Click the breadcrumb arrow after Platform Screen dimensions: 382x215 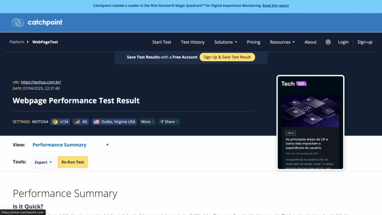tap(28, 42)
